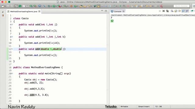Close the Console view tab
The image size is (195, 109).
click(123, 12)
